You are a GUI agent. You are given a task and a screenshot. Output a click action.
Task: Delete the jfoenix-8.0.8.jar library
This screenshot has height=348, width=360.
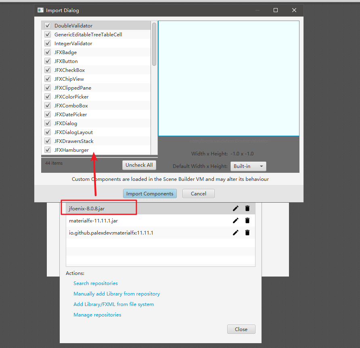[x=247, y=208]
